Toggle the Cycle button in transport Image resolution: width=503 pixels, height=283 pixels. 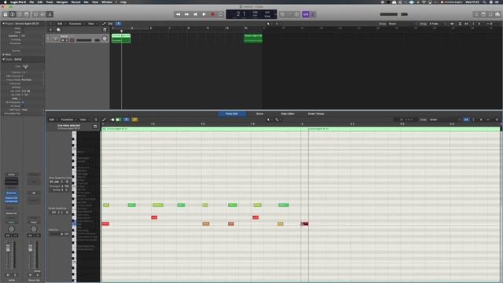[x=220, y=14]
